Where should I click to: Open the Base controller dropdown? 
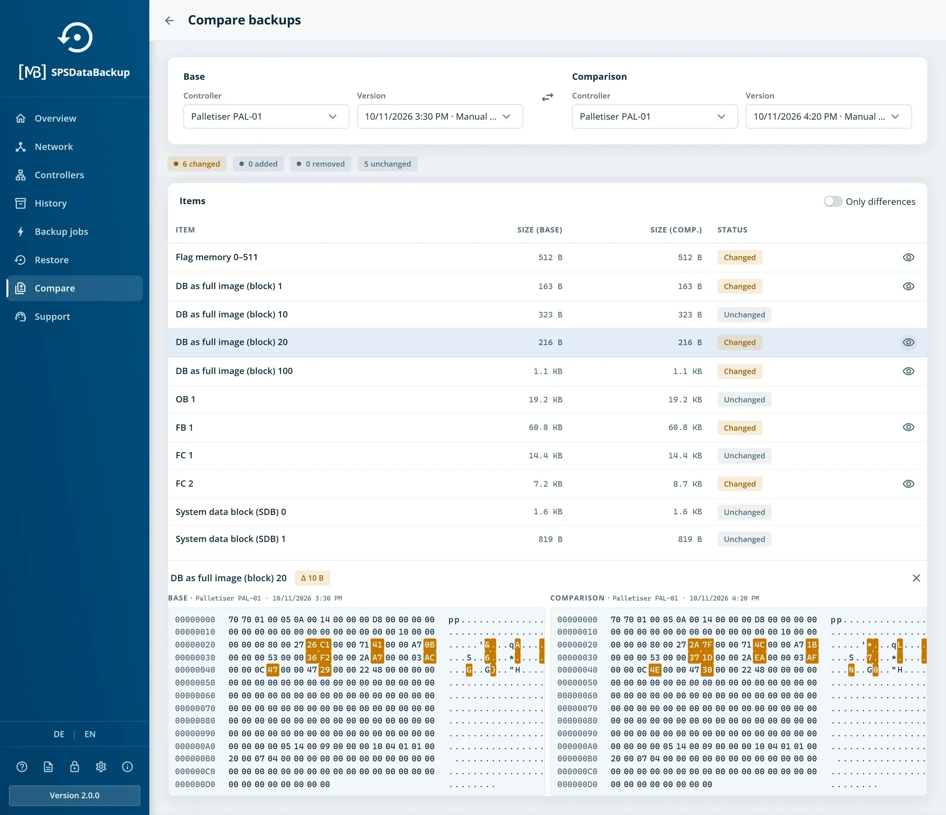point(266,116)
